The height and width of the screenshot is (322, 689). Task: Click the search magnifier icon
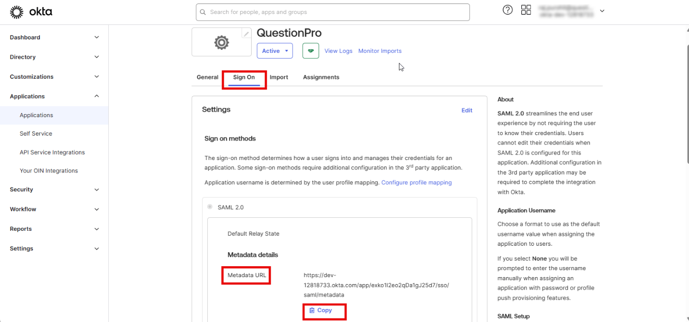[203, 12]
